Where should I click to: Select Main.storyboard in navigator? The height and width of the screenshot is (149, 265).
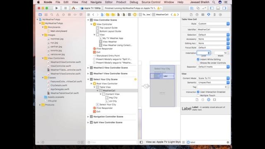click(x=59, y=31)
